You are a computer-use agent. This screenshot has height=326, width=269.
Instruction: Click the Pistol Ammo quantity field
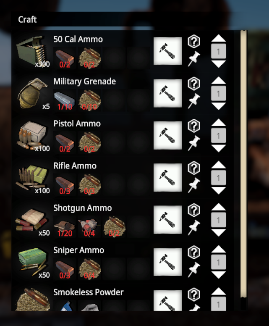tap(218, 136)
